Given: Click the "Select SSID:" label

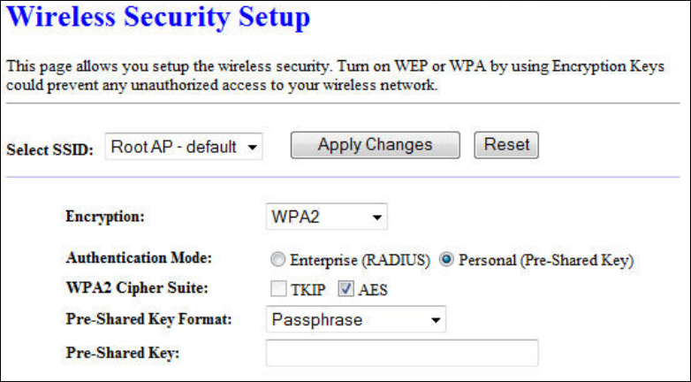Looking at the screenshot, I should 49,149.
